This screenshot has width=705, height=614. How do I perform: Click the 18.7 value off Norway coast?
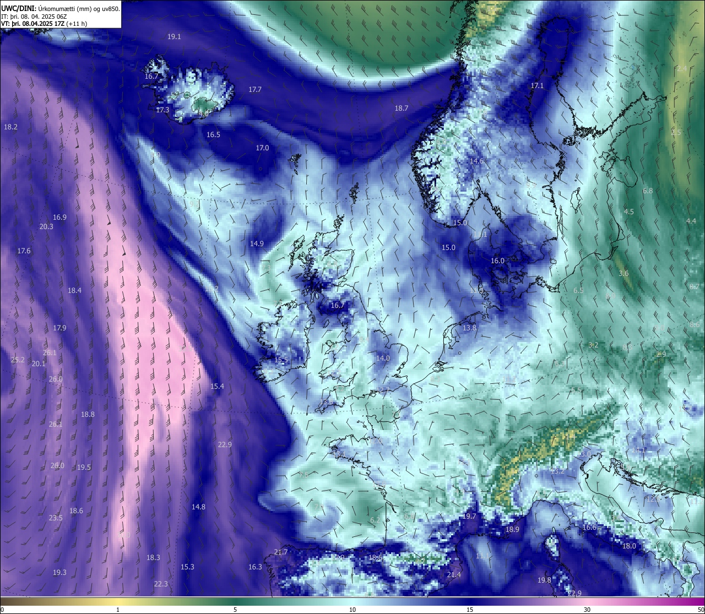point(402,108)
